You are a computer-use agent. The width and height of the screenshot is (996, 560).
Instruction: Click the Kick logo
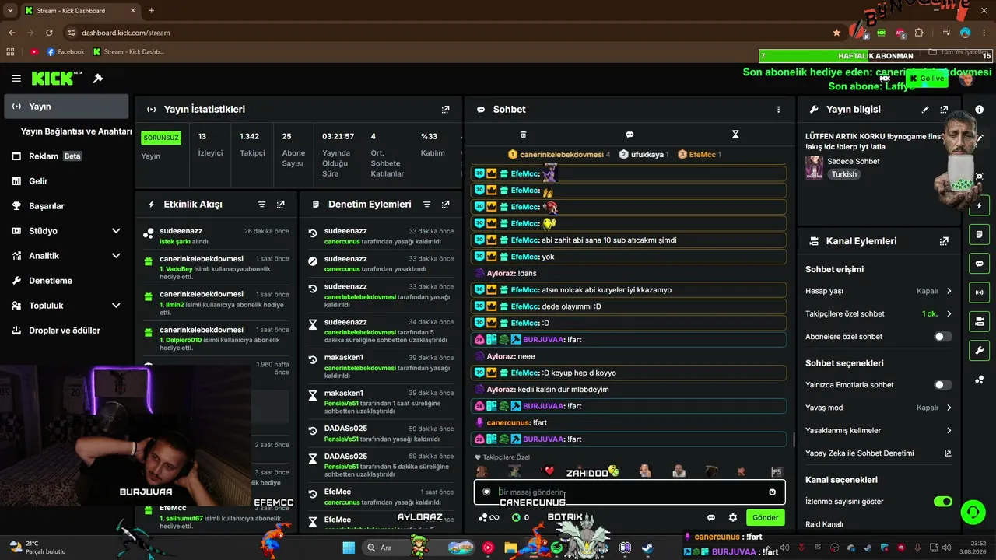coord(57,79)
